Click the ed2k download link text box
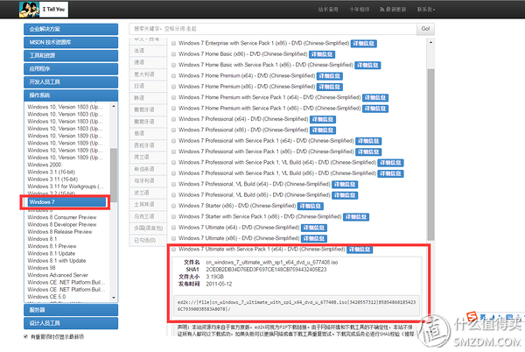Screen dimensions: 525x352 297,306
